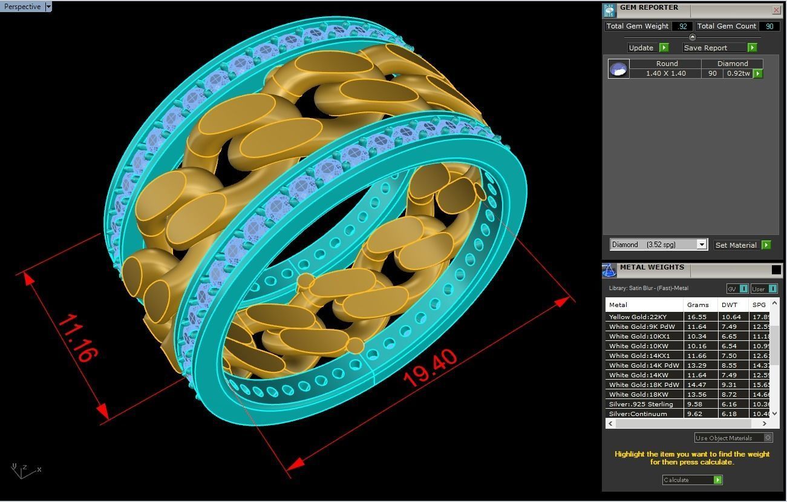The height and width of the screenshot is (502, 787).
Task: Click the round diamond gem thumbnail
Action: tap(618, 69)
